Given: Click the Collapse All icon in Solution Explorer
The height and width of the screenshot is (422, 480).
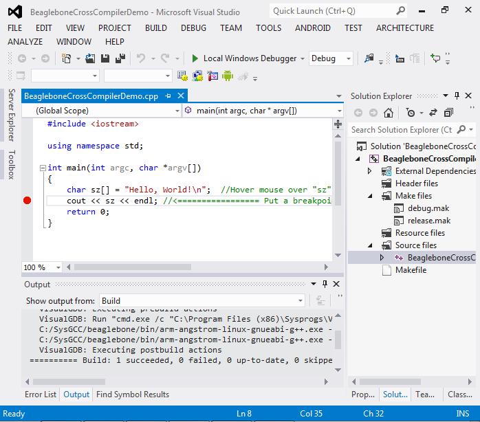Looking at the screenshot, I should 448,113.
